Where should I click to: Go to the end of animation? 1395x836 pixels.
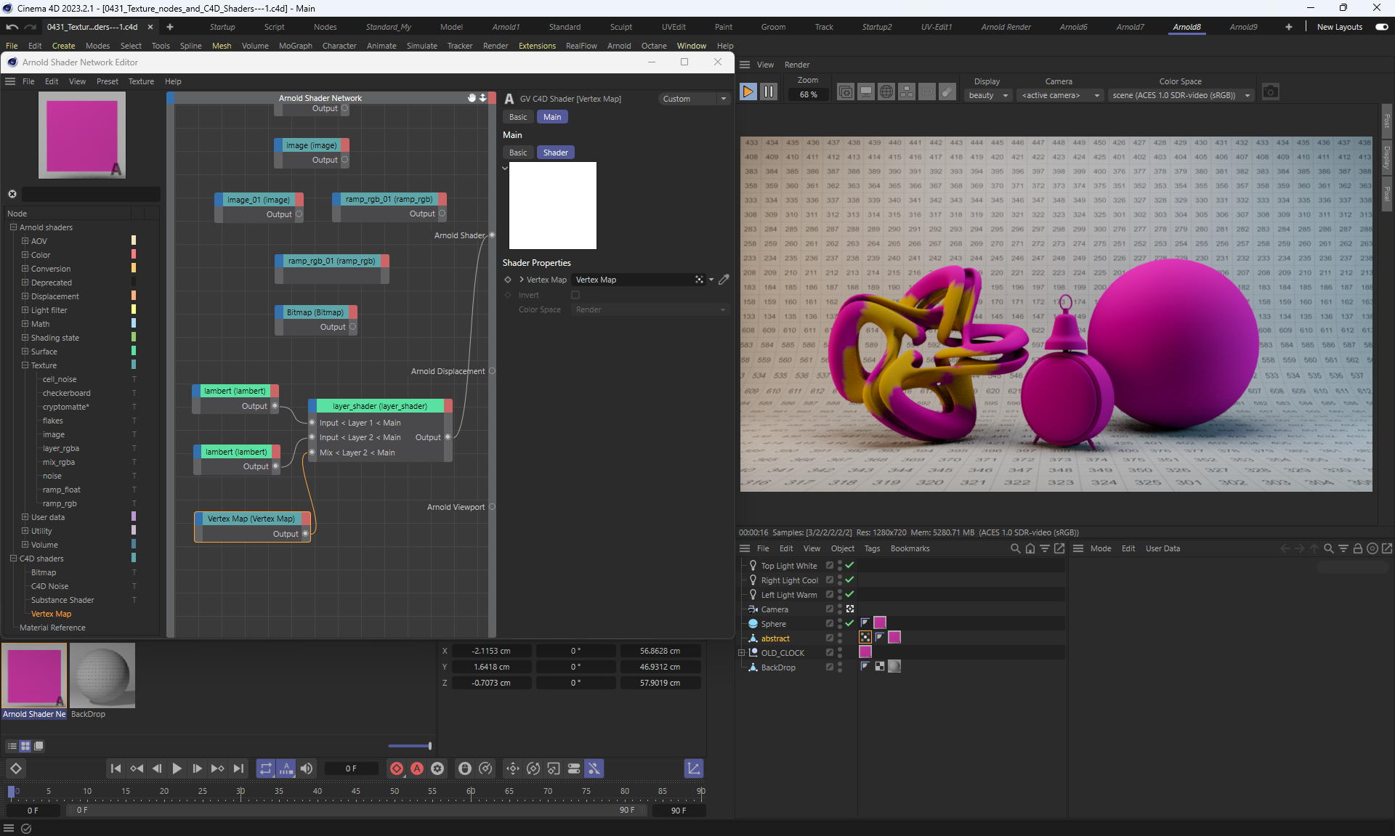click(238, 768)
